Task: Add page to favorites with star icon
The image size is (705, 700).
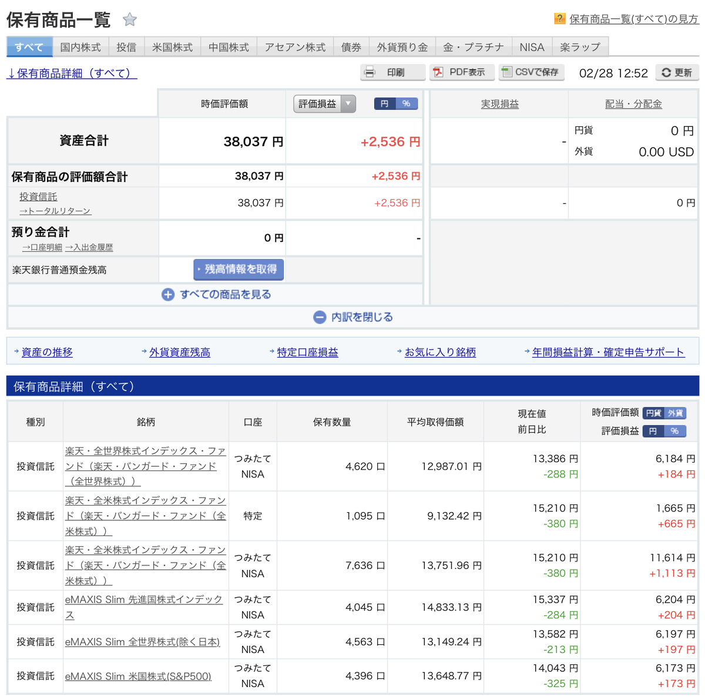Action: 130,20
